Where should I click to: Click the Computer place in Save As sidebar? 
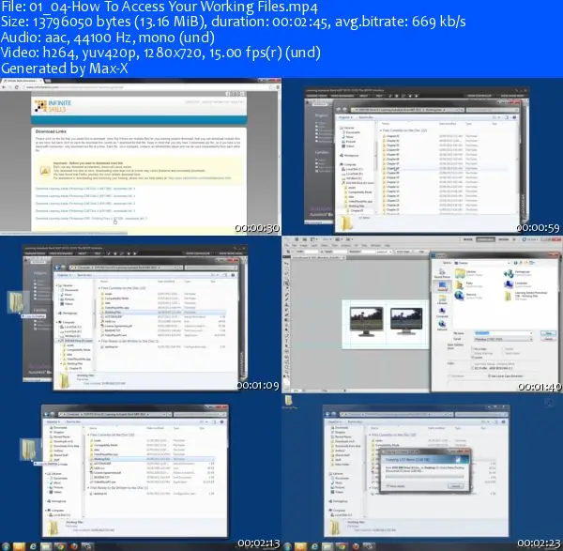click(x=442, y=313)
